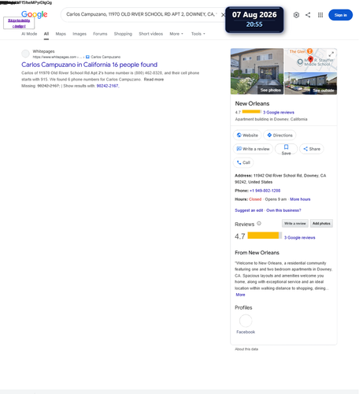Viewport: 363px width, 394px height.
Task: Expand the map thumbnail
Action: click(x=332, y=54)
